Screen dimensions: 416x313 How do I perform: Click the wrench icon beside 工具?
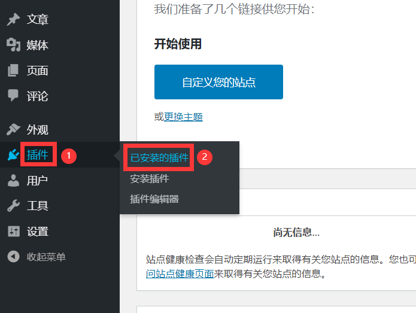13,205
